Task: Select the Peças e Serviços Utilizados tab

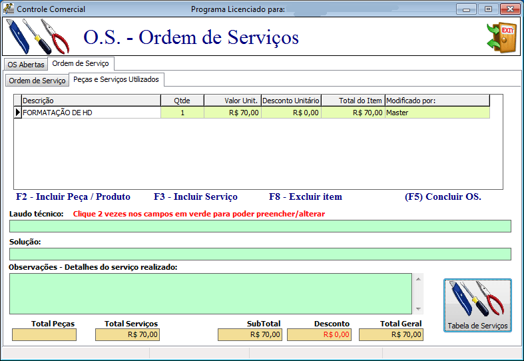Action: pyautogui.click(x=116, y=79)
